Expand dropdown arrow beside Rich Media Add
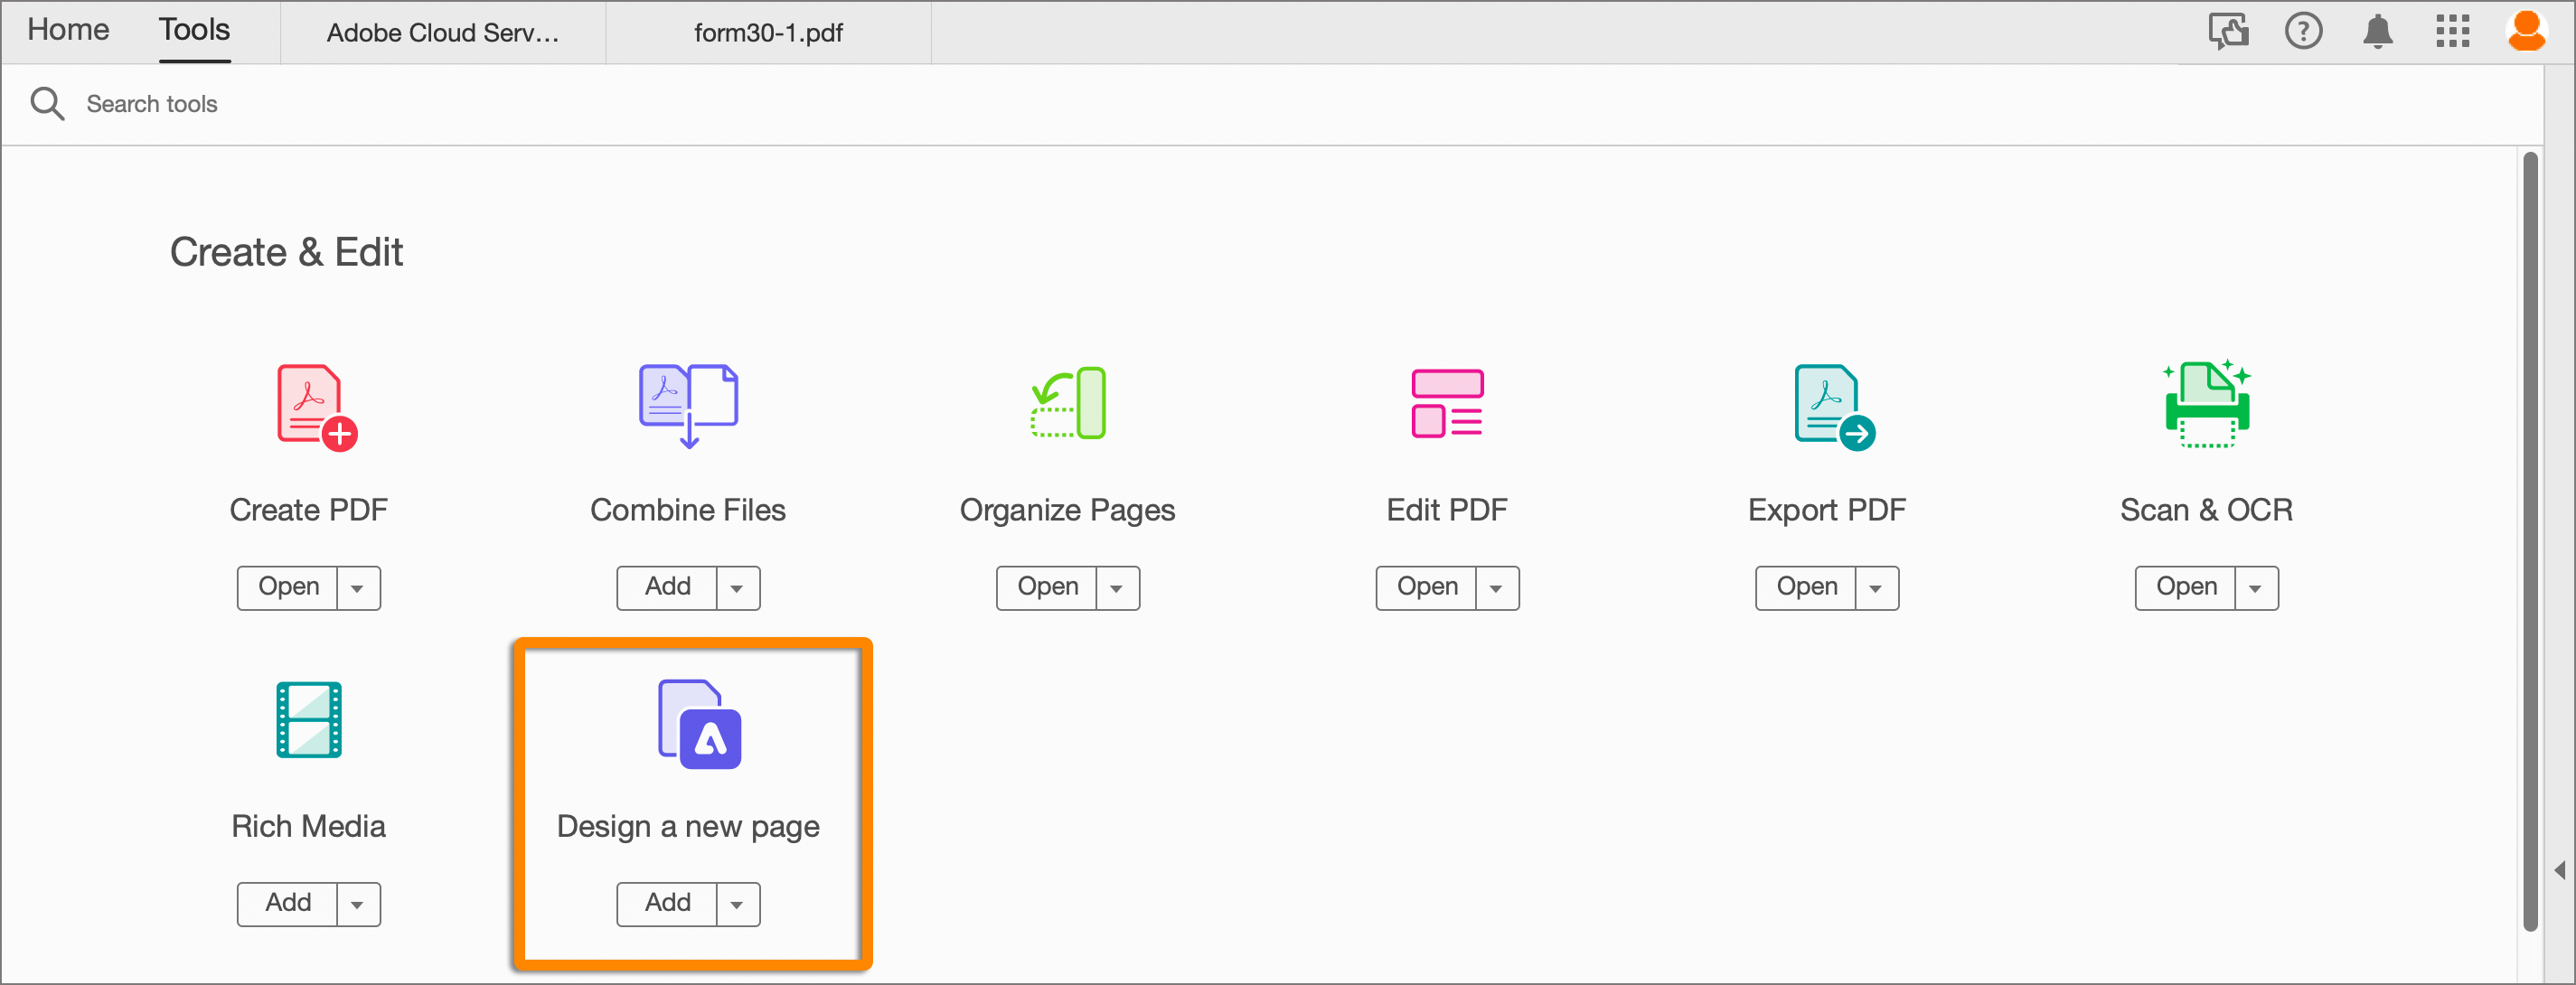Screen dimensions: 2576x985 [358, 904]
